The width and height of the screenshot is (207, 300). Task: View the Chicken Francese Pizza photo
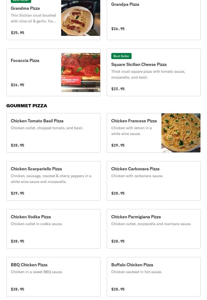[181, 133]
